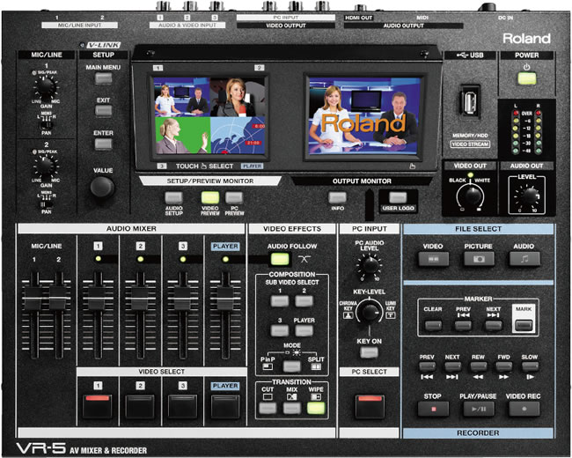Image resolution: width=572 pixels, height=458 pixels.
Task: Open VIDEO file select
Action: point(433,259)
